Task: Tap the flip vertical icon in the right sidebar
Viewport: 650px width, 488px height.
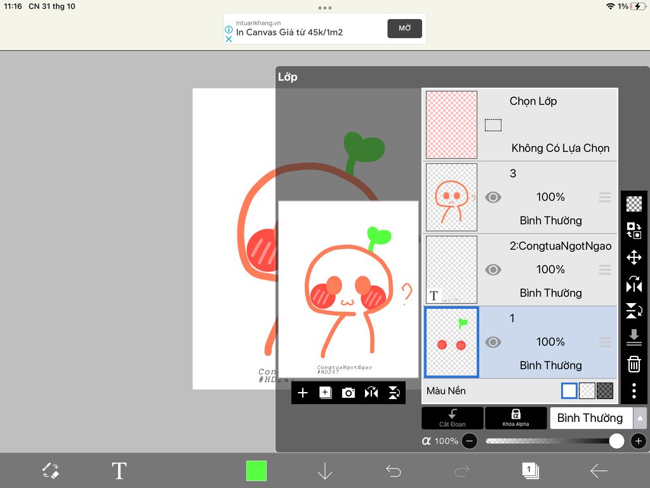Action: point(634,311)
